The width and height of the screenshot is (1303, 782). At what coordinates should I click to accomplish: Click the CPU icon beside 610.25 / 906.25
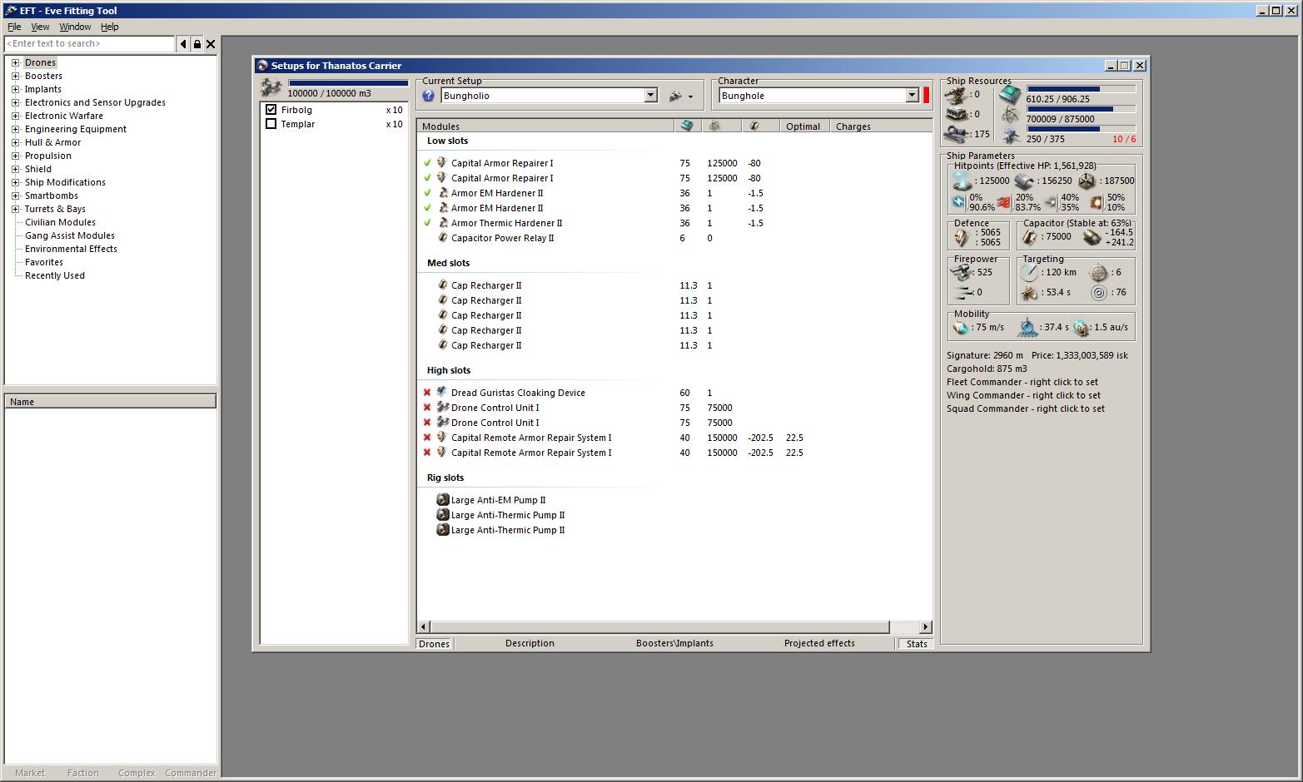[1010, 95]
